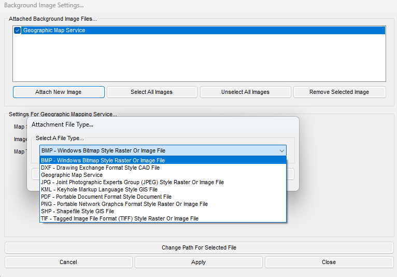
Task: Click the file type combo box field
Action: point(163,150)
